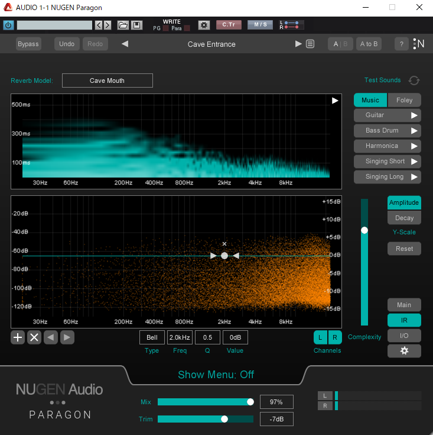Open the Bell filter type dropdown

tap(152, 337)
